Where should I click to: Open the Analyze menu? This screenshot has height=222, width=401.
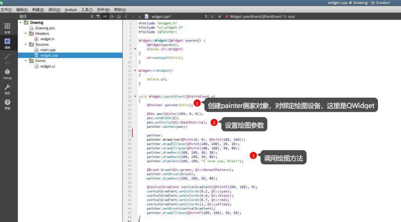point(70,9)
